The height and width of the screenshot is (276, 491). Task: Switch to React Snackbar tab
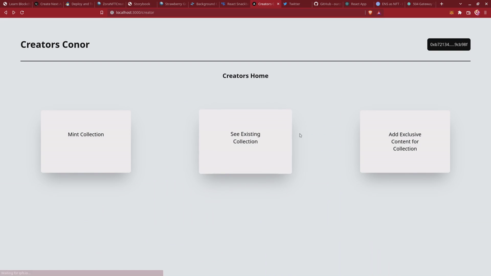tap(235, 4)
